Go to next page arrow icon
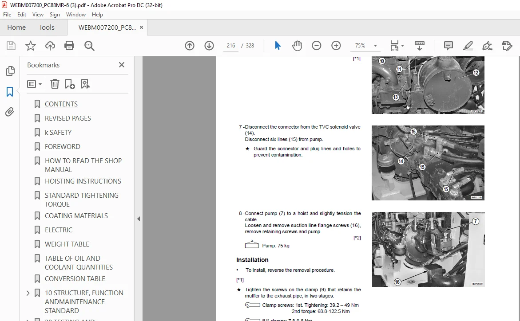Viewport: 520px width, 321px height. coord(209,46)
